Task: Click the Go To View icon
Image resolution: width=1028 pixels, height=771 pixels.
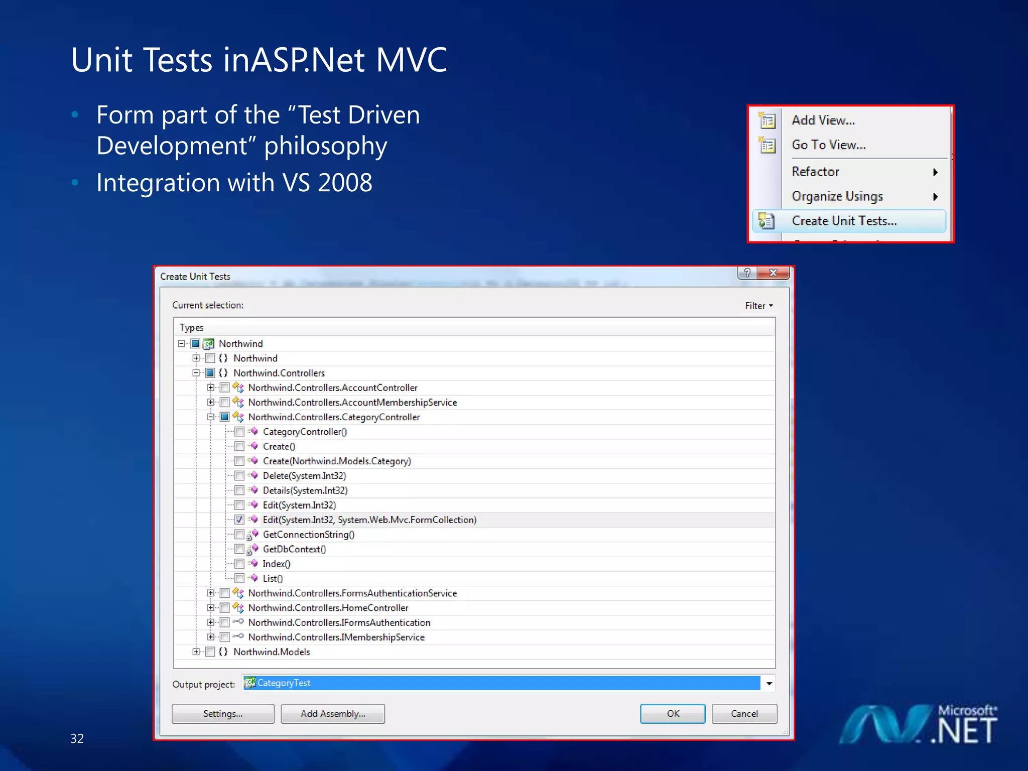Action: click(x=767, y=145)
